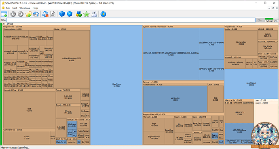Click the blue gear donate icon
This screenshot has height=149, width=279.
[x=103, y=14]
